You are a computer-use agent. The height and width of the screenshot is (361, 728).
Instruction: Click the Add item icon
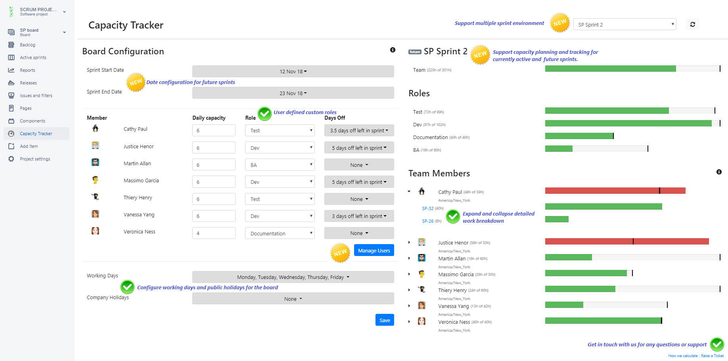pos(11,146)
